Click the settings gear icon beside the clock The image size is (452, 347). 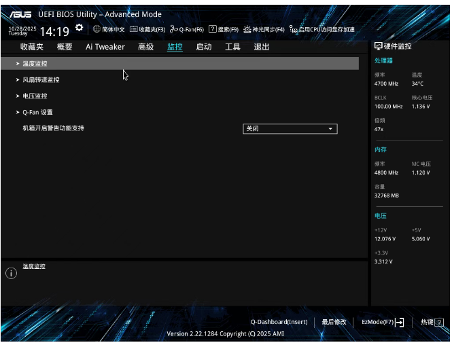coord(80,28)
